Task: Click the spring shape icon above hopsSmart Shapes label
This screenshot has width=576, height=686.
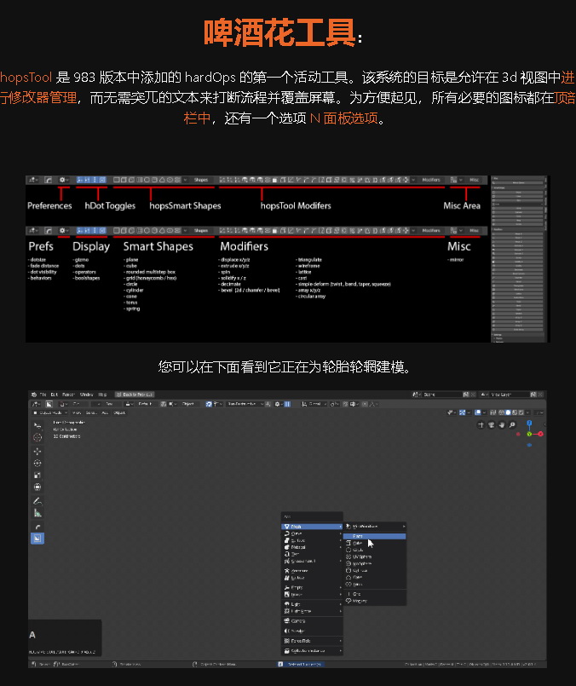Action: coord(177,180)
